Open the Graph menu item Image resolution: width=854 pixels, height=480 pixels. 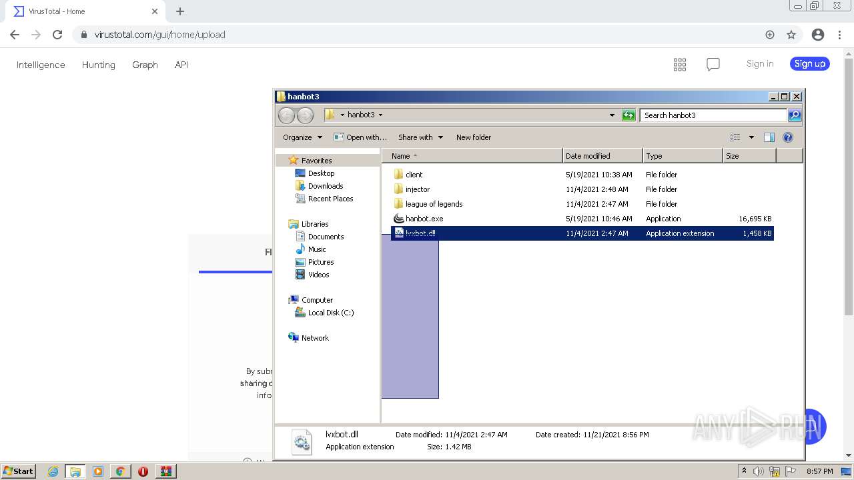pyautogui.click(x=145, y=65)
